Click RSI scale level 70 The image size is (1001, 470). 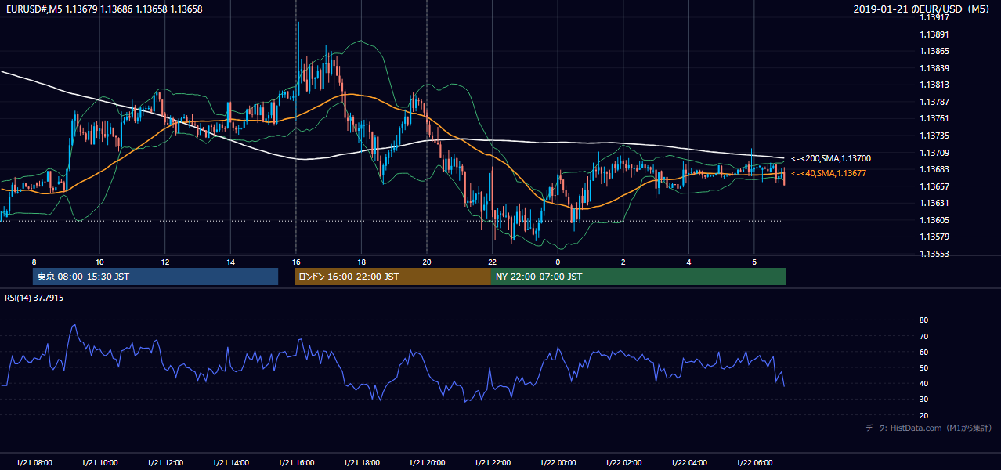[x=923, y=336]
